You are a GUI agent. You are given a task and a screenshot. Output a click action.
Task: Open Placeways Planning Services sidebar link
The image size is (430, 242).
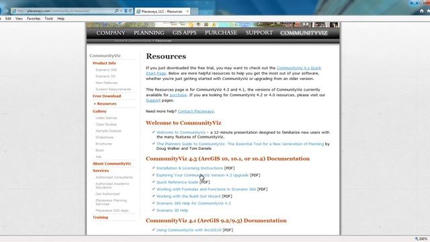[x=111, y=202]
